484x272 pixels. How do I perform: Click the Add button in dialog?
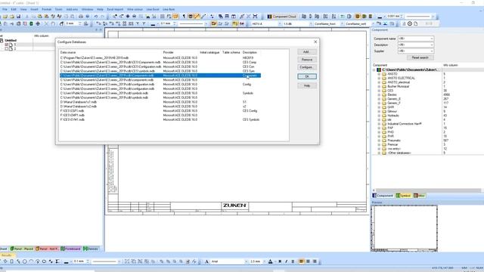pos(307,52)
